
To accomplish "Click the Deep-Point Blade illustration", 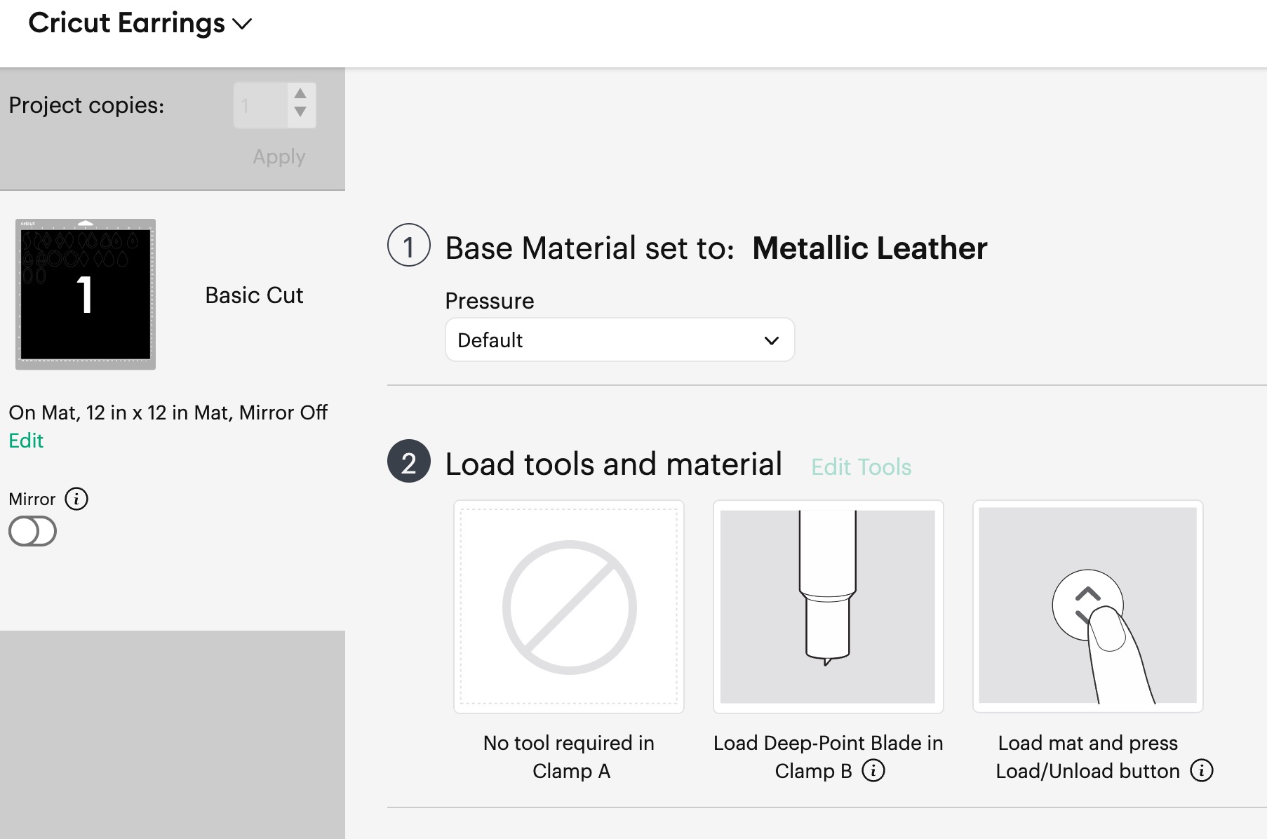I will 828,606.
